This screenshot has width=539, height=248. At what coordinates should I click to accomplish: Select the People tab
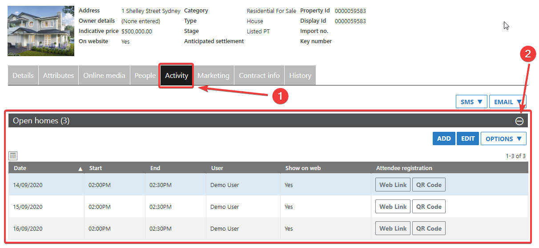[x=145, y=76]
